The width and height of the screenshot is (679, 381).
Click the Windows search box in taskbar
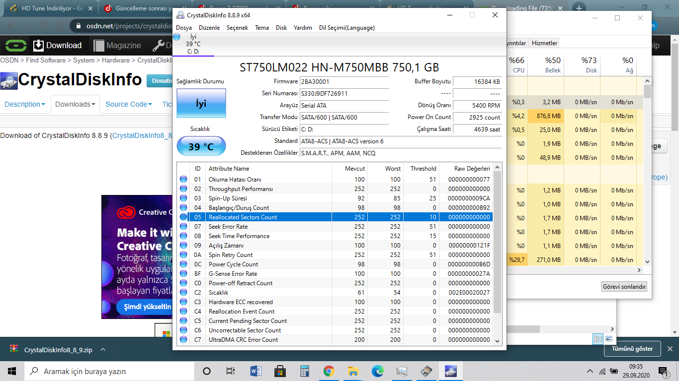(x=109, y=371)
